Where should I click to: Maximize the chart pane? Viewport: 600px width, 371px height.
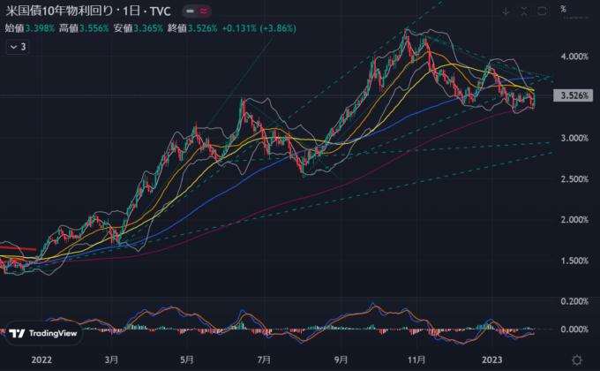[542, 12]
